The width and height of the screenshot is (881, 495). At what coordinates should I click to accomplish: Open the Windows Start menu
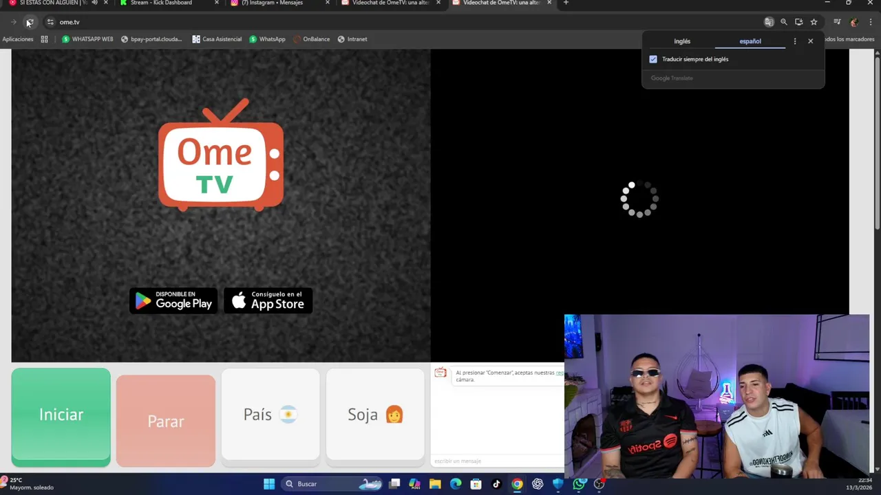pyautogui.click(x=269, y=484)
